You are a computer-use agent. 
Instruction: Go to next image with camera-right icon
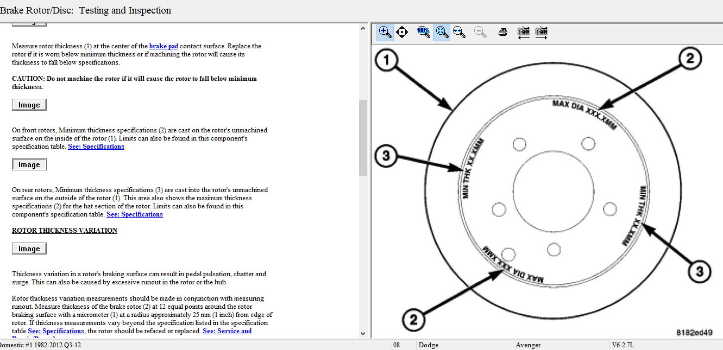[541, 32]
